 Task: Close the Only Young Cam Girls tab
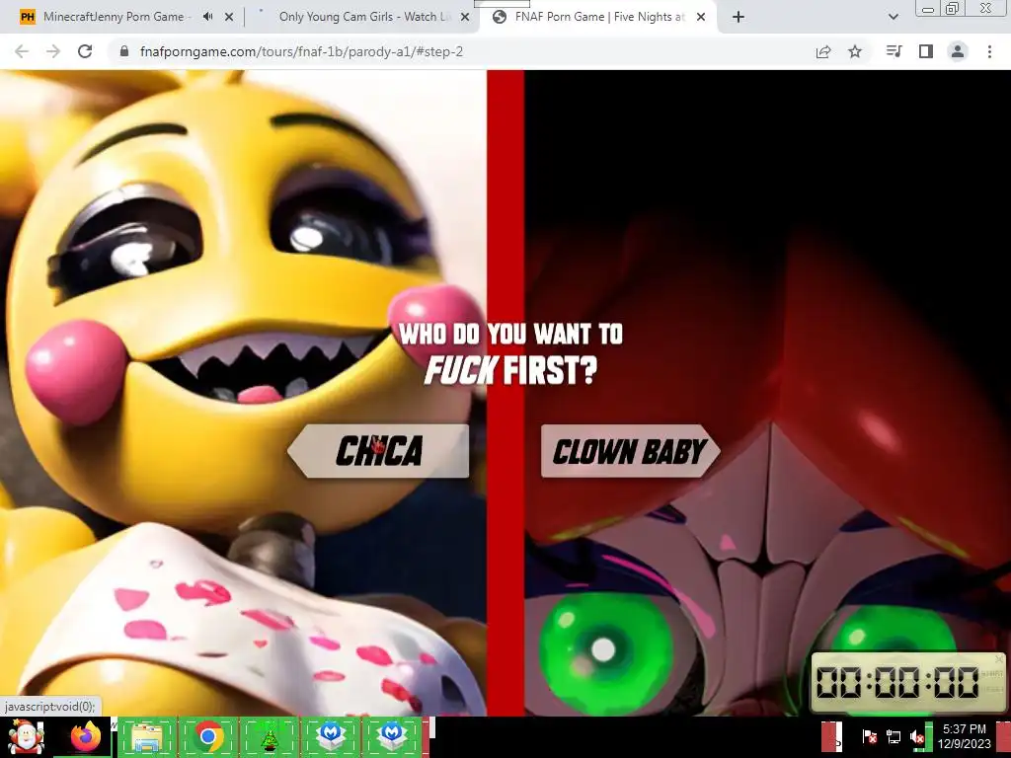(465, 18)
